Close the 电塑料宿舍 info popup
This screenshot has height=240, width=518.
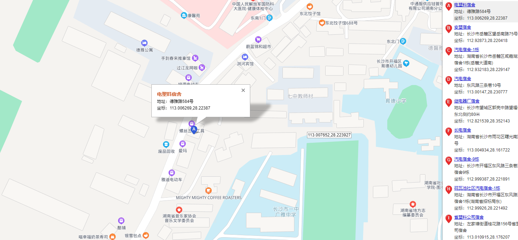(243, 90)
